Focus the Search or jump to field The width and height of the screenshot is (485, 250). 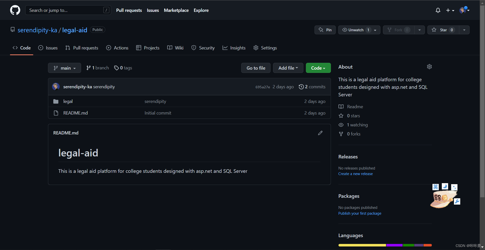coord(68,10)
